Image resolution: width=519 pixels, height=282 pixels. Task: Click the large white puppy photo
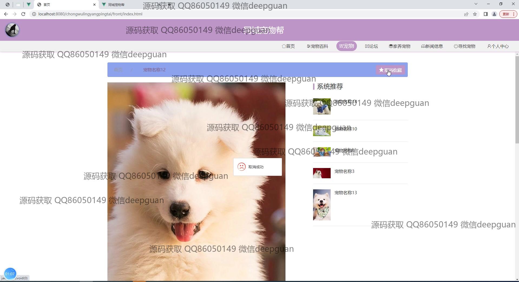point(196,182)
